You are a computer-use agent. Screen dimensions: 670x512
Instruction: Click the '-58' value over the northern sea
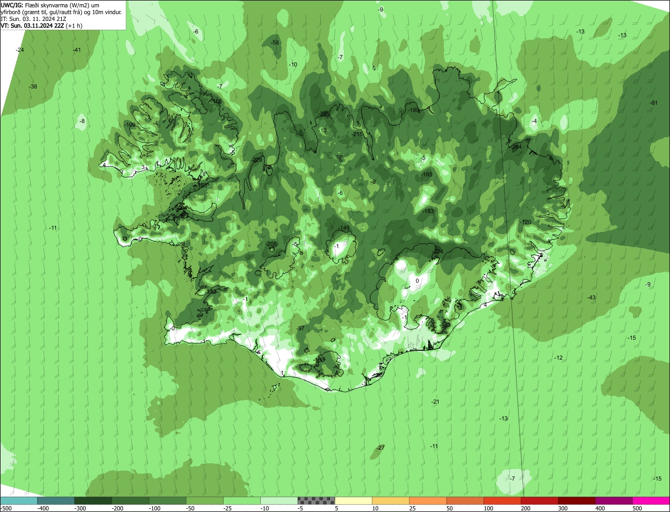[x=275, y=42]
